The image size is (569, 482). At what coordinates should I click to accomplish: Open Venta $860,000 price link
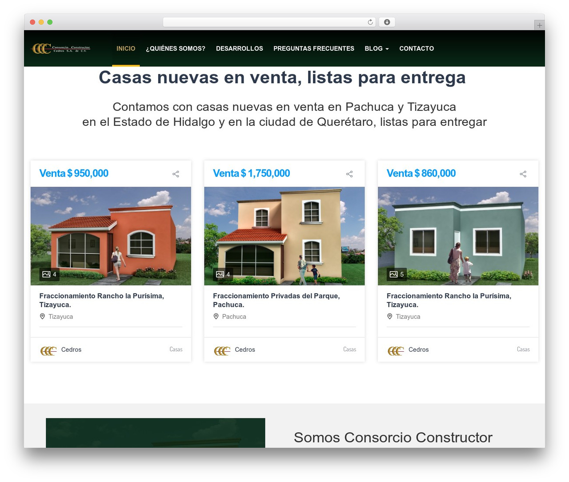421,173
